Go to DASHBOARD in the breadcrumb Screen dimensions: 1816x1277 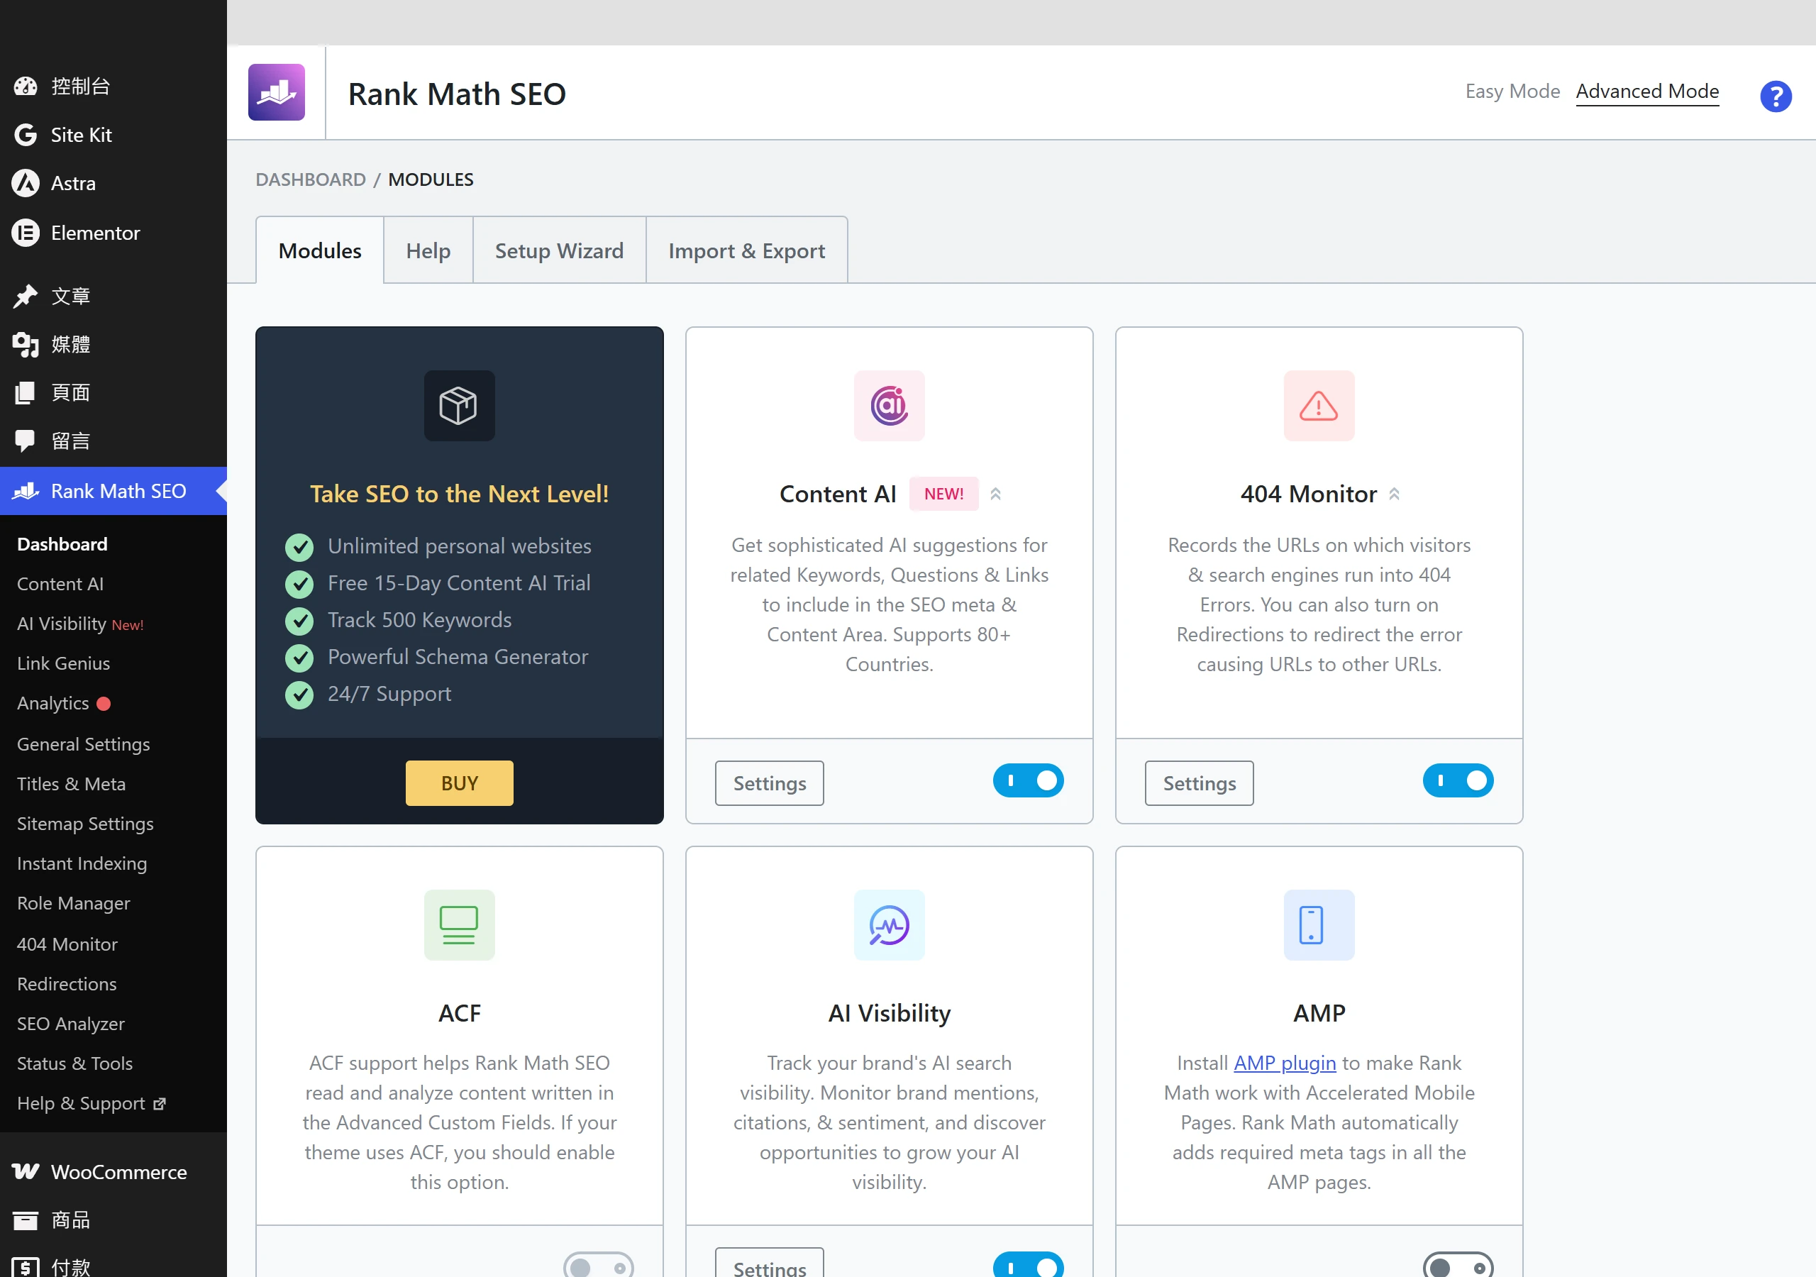tap(311, 179)
